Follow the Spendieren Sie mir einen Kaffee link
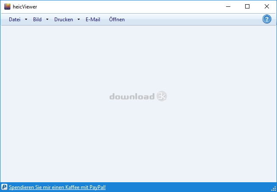 tap(57, 187)
